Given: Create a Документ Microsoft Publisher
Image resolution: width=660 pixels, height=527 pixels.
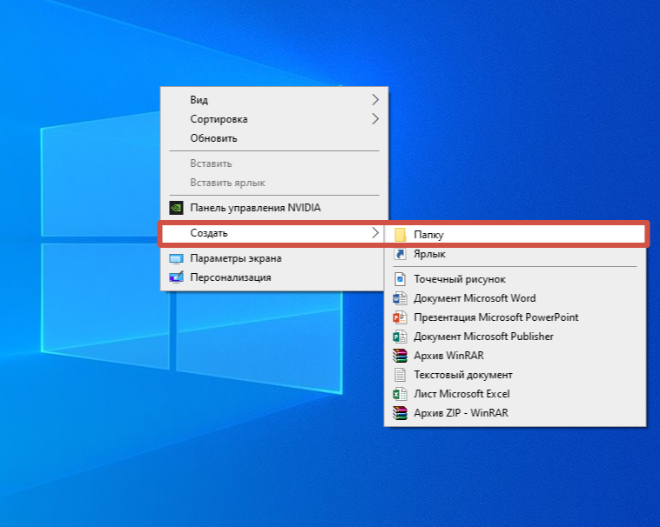Looking at the screenshot, I should click(515, 337).
